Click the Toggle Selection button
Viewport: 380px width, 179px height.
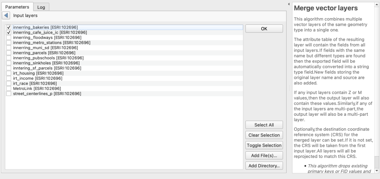[264, 145]
